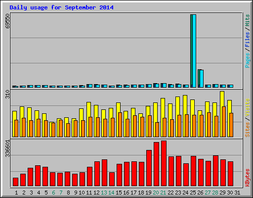
Task: Click the orange sites bar for day 20
Action: [157, 130]
